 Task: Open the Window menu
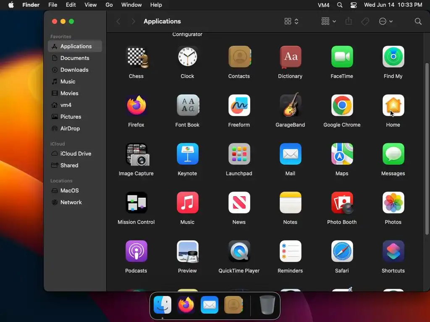[x=131, y=5]
